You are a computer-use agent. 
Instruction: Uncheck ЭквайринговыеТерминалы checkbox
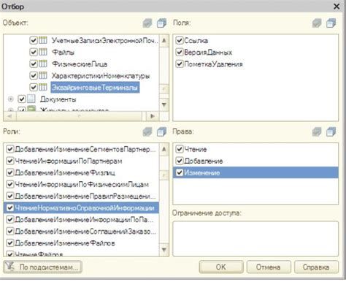point(34,87)
